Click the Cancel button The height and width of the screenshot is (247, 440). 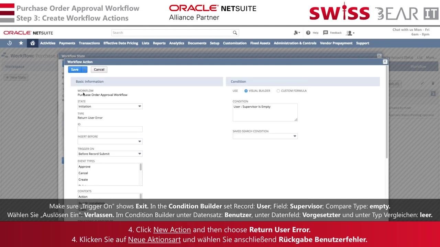click(99, 70)
